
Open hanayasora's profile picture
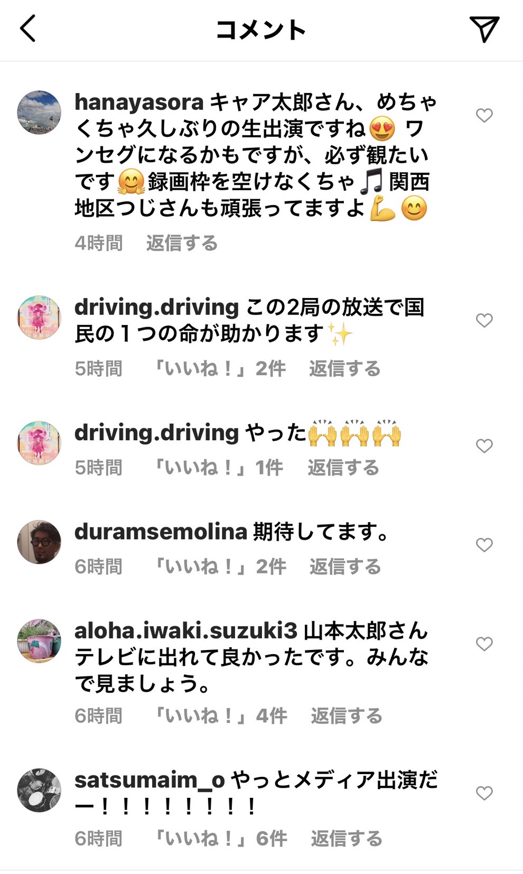pos(39,113)
